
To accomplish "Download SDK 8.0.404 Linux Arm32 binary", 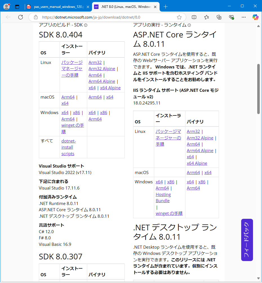I will [95, 63].
